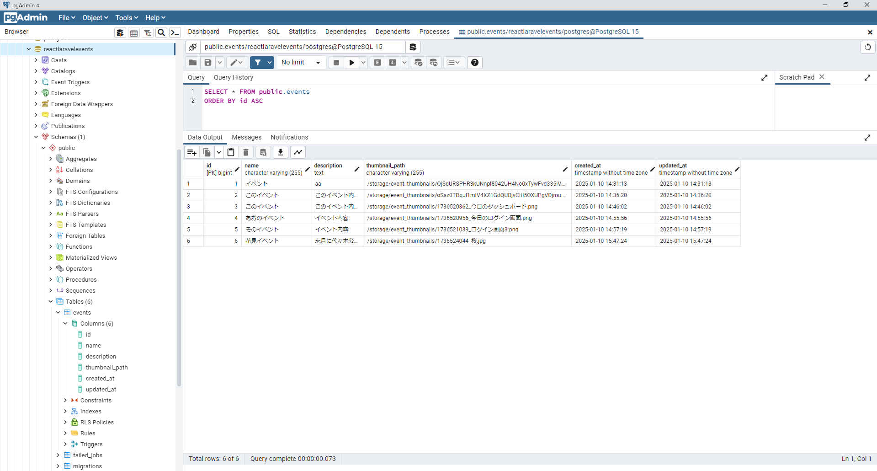Click the created_at column header
This screenshot has width=877, height=471.
[613, 169]
